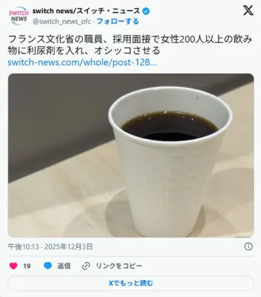Open the info circle icon

[249, 247]
